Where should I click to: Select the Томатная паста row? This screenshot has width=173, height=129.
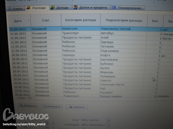point(86,85)
